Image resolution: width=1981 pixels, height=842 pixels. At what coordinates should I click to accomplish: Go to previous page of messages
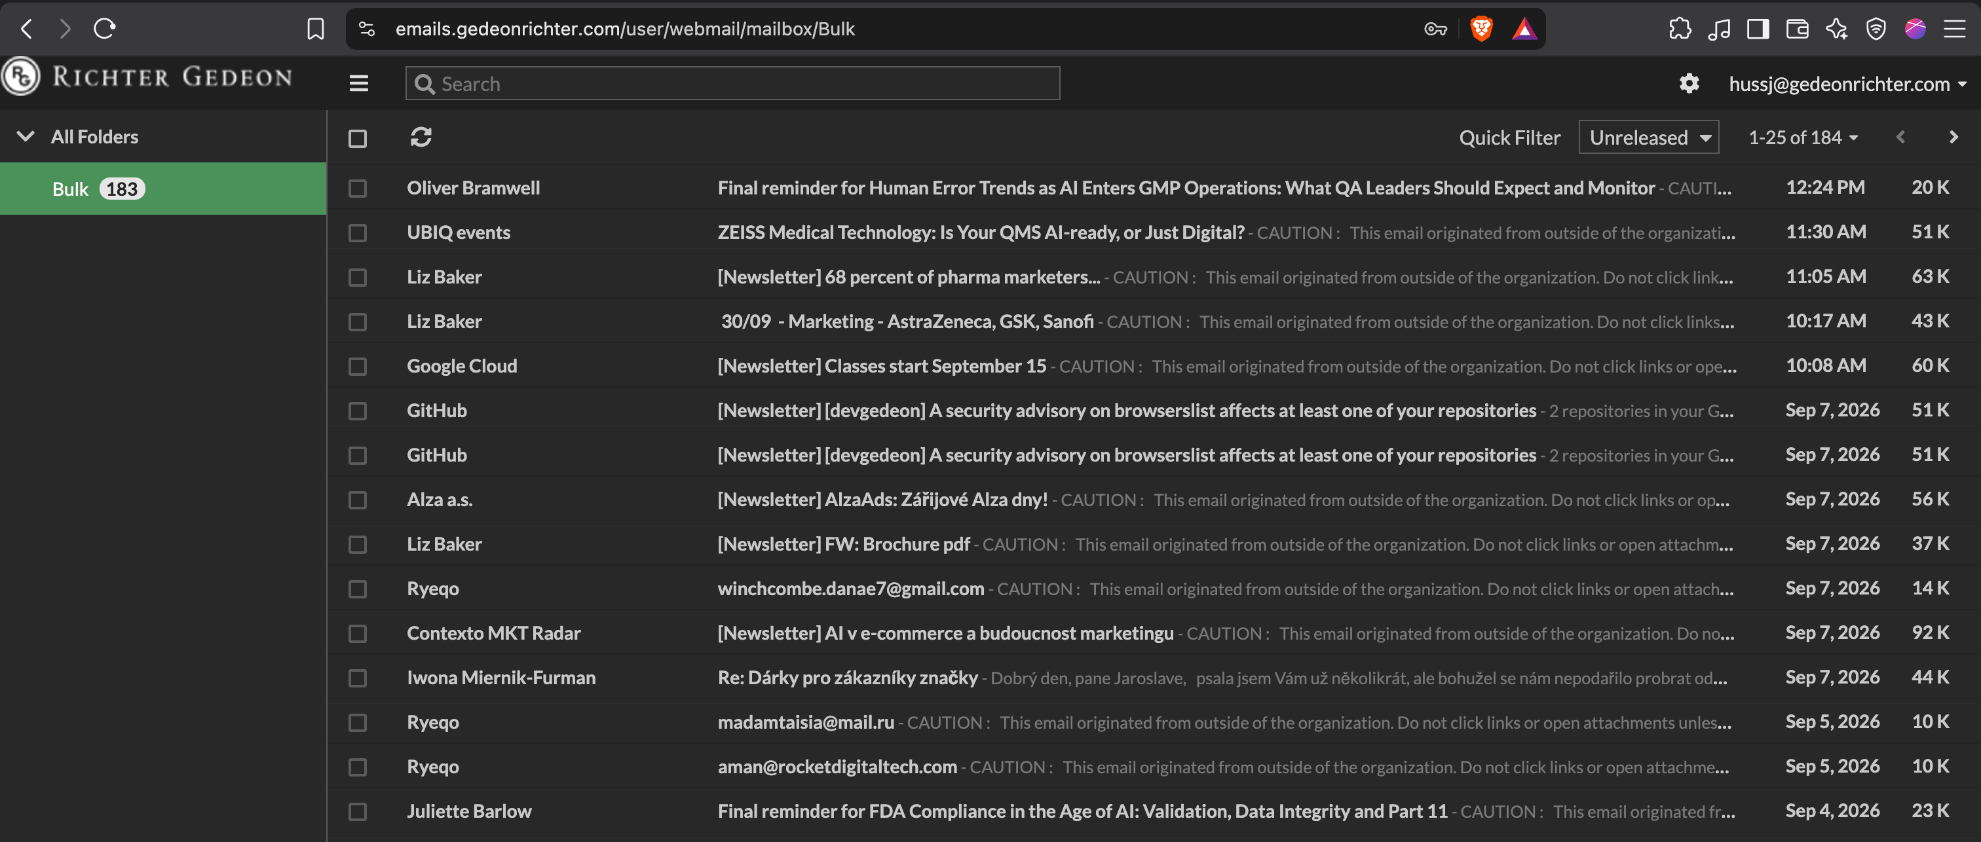(1900, 137)
